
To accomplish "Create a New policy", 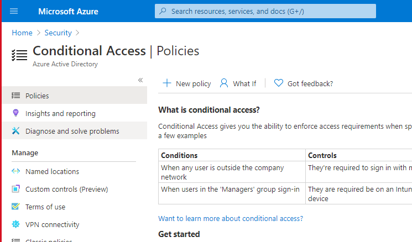I will click(x=187, y=83).
